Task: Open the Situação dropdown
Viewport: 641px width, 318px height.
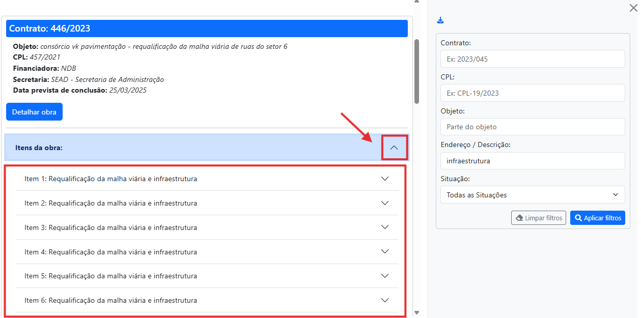Action: 533,195
